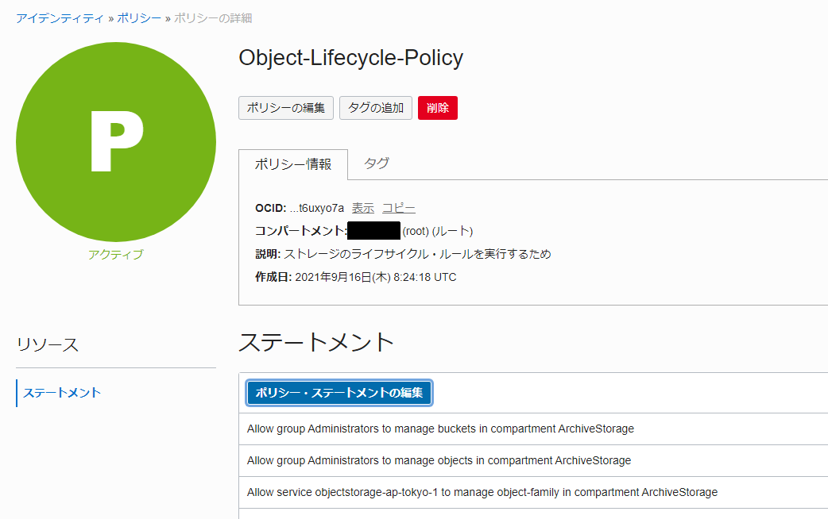
Task: Copy the OCID with コピー link
Action: (x=399, y=209)
